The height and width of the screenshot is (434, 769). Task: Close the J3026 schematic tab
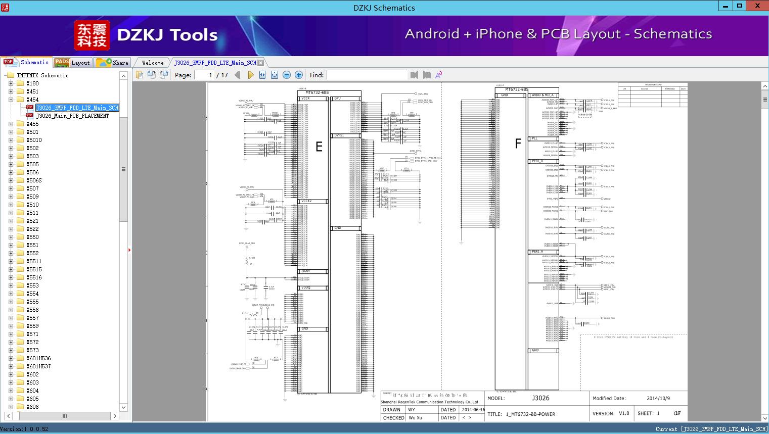pos(260,63)
